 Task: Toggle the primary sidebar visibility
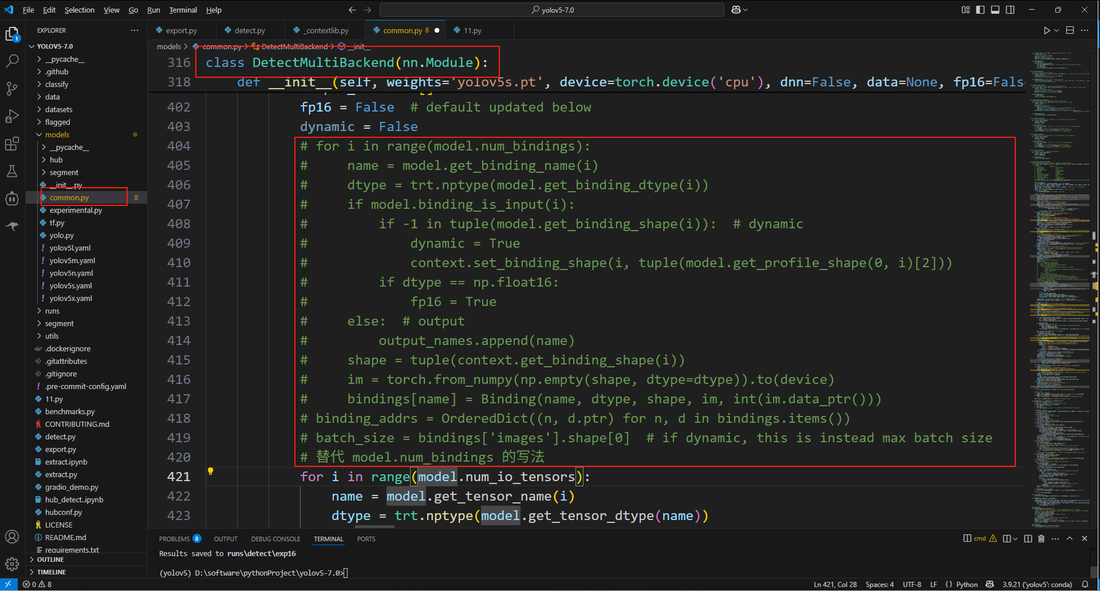(x=980, y=10)
